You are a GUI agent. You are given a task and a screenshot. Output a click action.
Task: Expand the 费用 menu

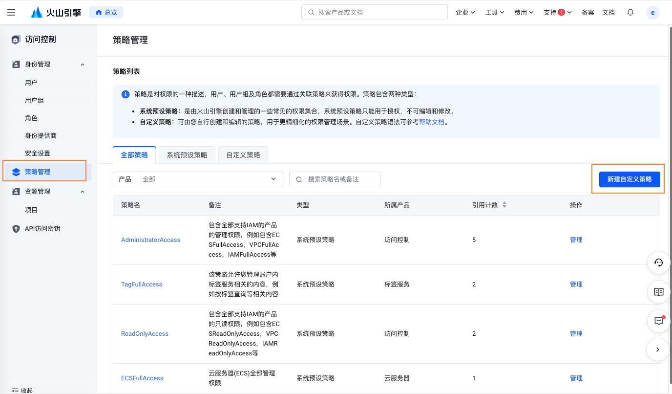click(524, 12)
